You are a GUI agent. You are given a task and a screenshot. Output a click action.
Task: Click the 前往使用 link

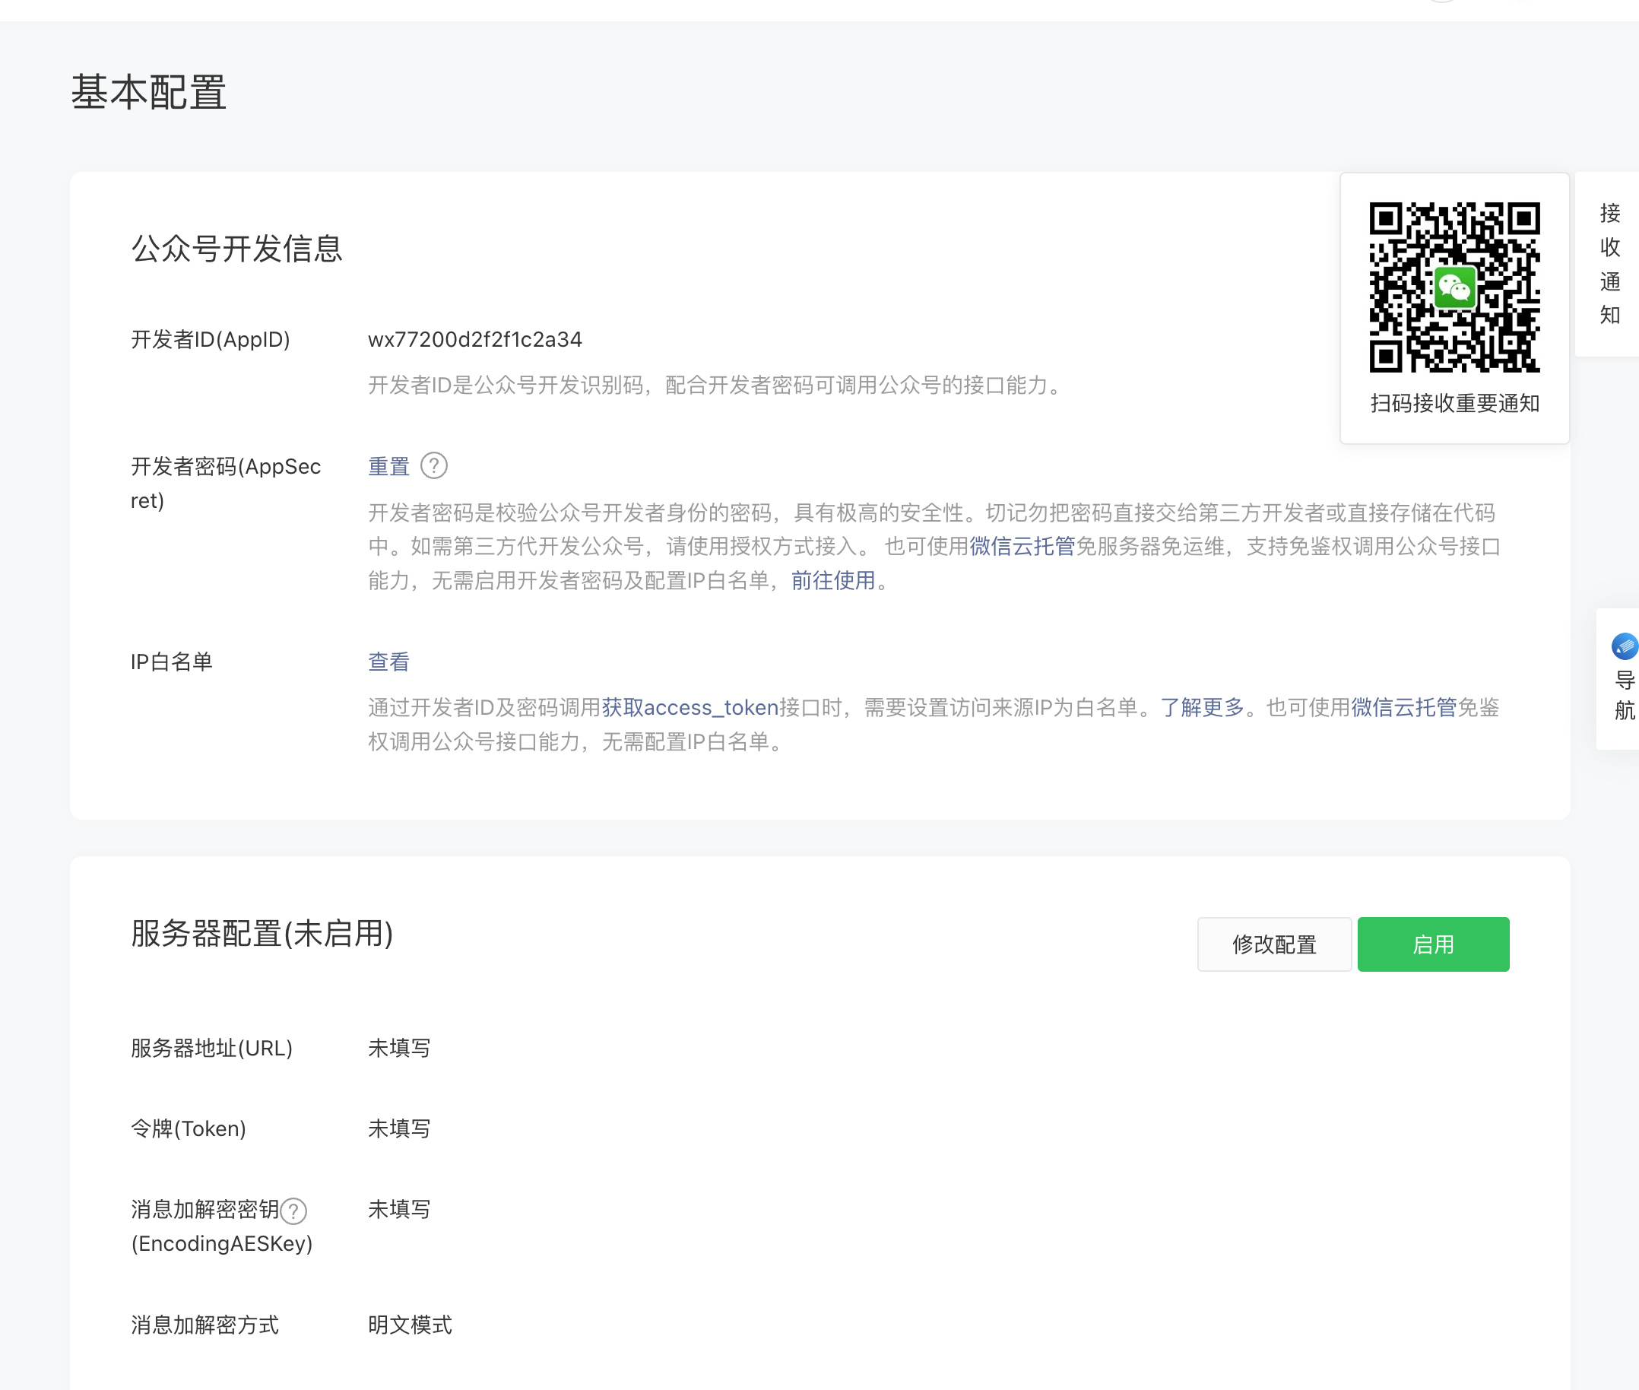(832, 581)
